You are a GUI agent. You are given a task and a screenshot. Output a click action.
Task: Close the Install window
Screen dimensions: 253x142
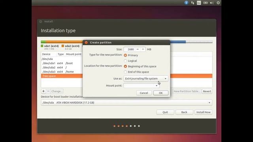point(41,21)
